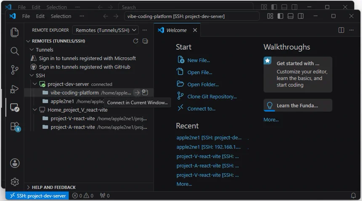362x201 pixels.
Task: Click errors and warnings status indicator
Action: click(83, 196)
